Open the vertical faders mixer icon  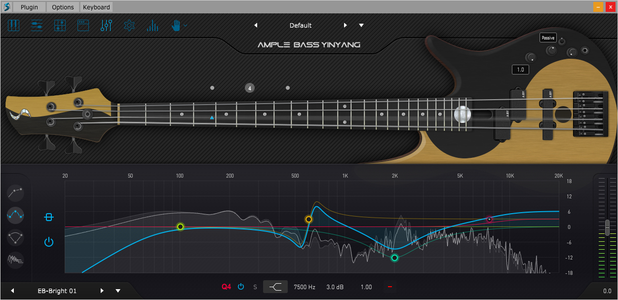[x=106, y=26]
